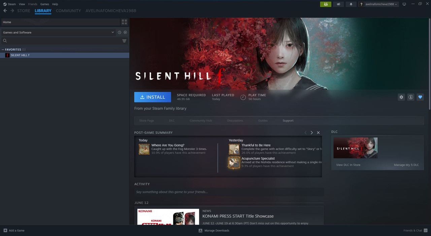
Task: Show next post-game summary page
Action: (312, 132)
